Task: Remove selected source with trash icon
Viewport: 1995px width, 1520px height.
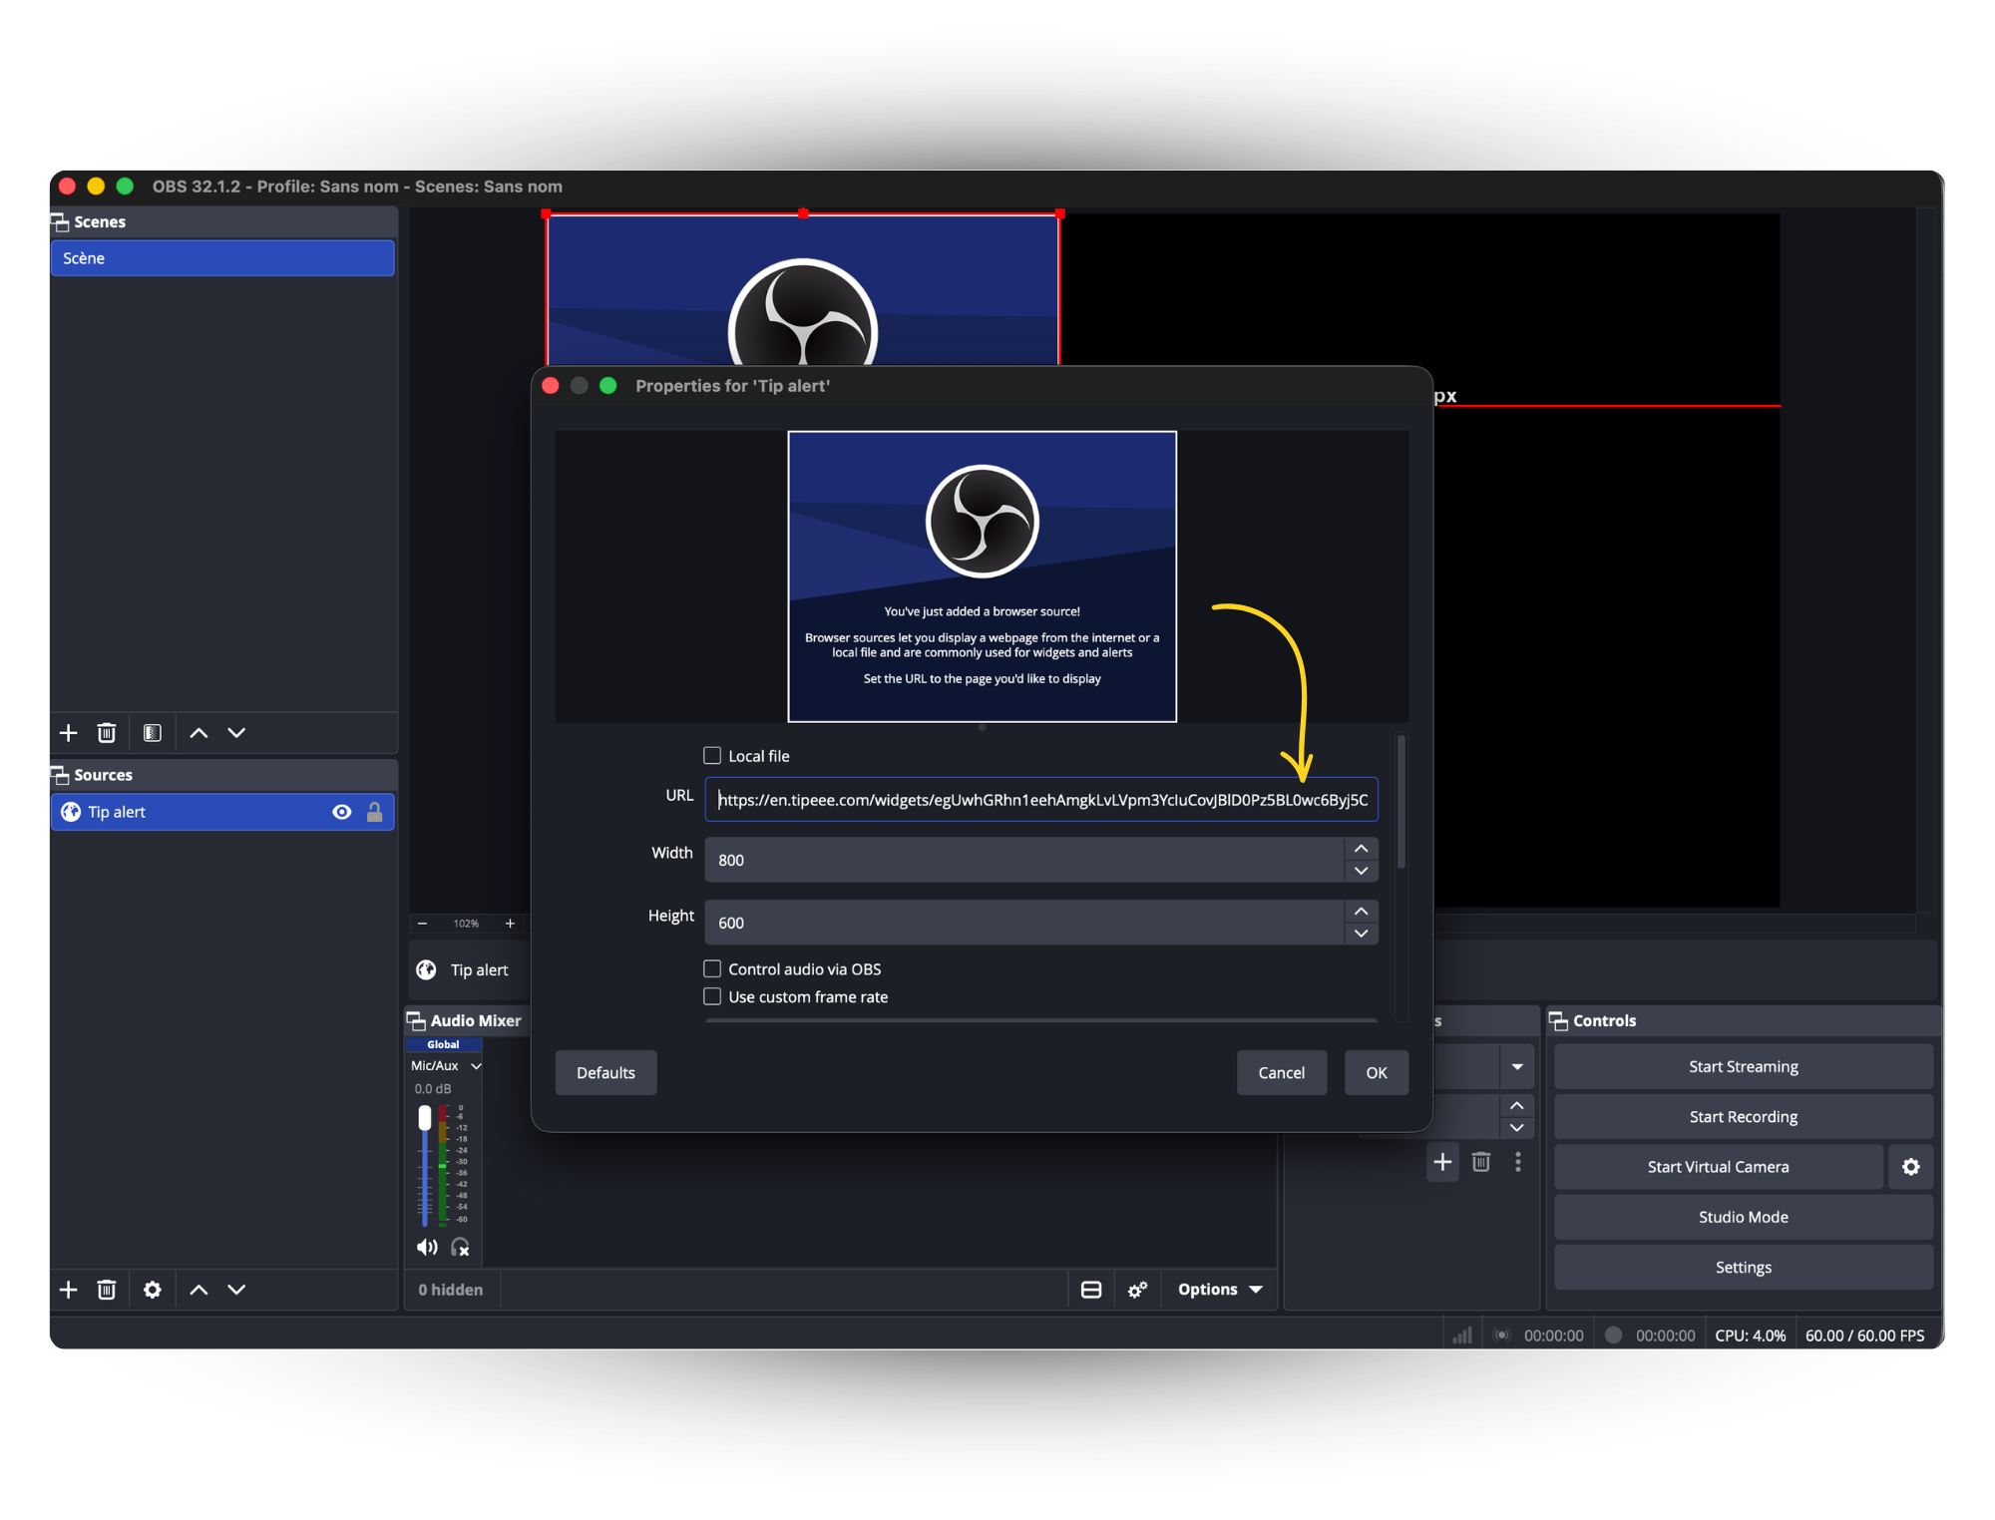Action: [x=107, y=1290]
